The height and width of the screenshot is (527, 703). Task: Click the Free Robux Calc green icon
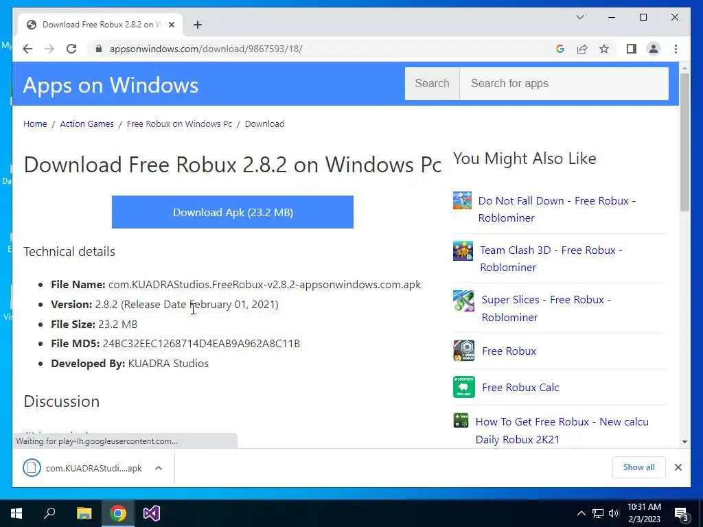coord(464,387)
